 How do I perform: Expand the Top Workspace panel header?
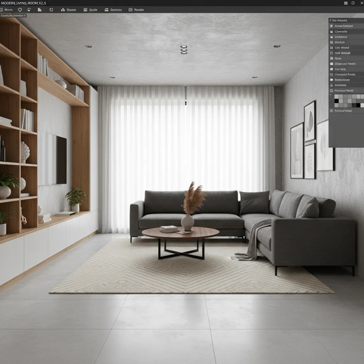pyautogui.click(x=341, y=20)
